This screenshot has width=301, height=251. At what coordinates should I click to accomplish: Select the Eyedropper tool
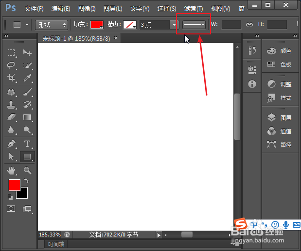pyautogui.click(x=27, y=78)
